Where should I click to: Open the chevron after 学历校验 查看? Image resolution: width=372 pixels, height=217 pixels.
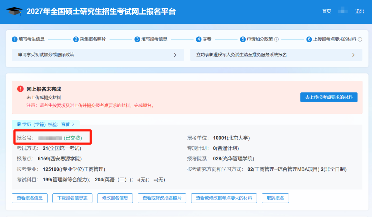coord(73,124)
